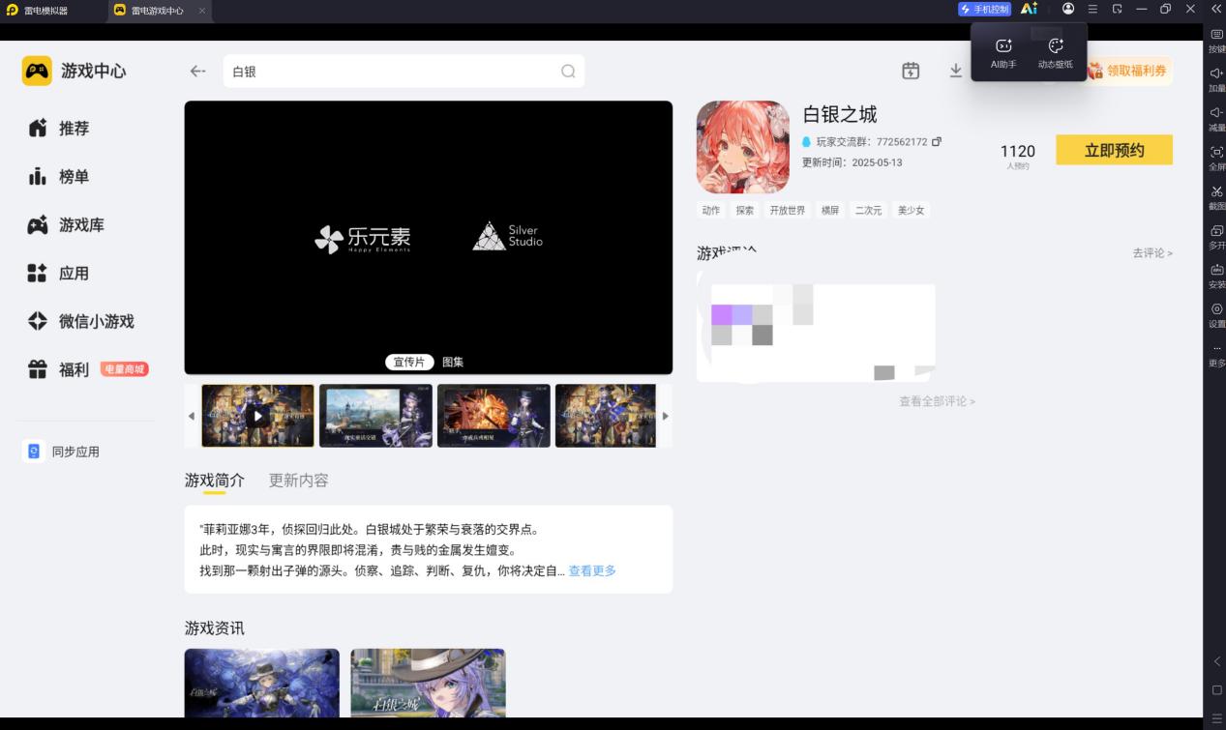Click the AI icon in the title bar
Image resolution: width=1226 pixels, height=730 pixels.
tap(1029, 9)
